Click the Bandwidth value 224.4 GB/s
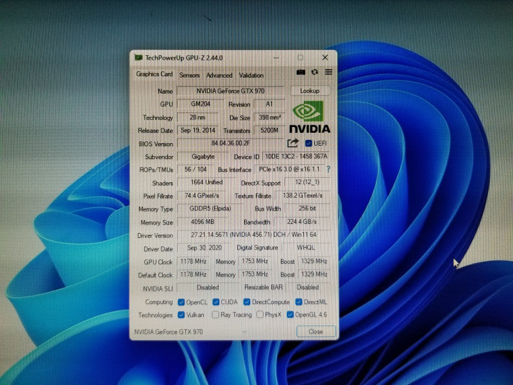The height and width of the screenshot is (385, 513). (301, 221)
